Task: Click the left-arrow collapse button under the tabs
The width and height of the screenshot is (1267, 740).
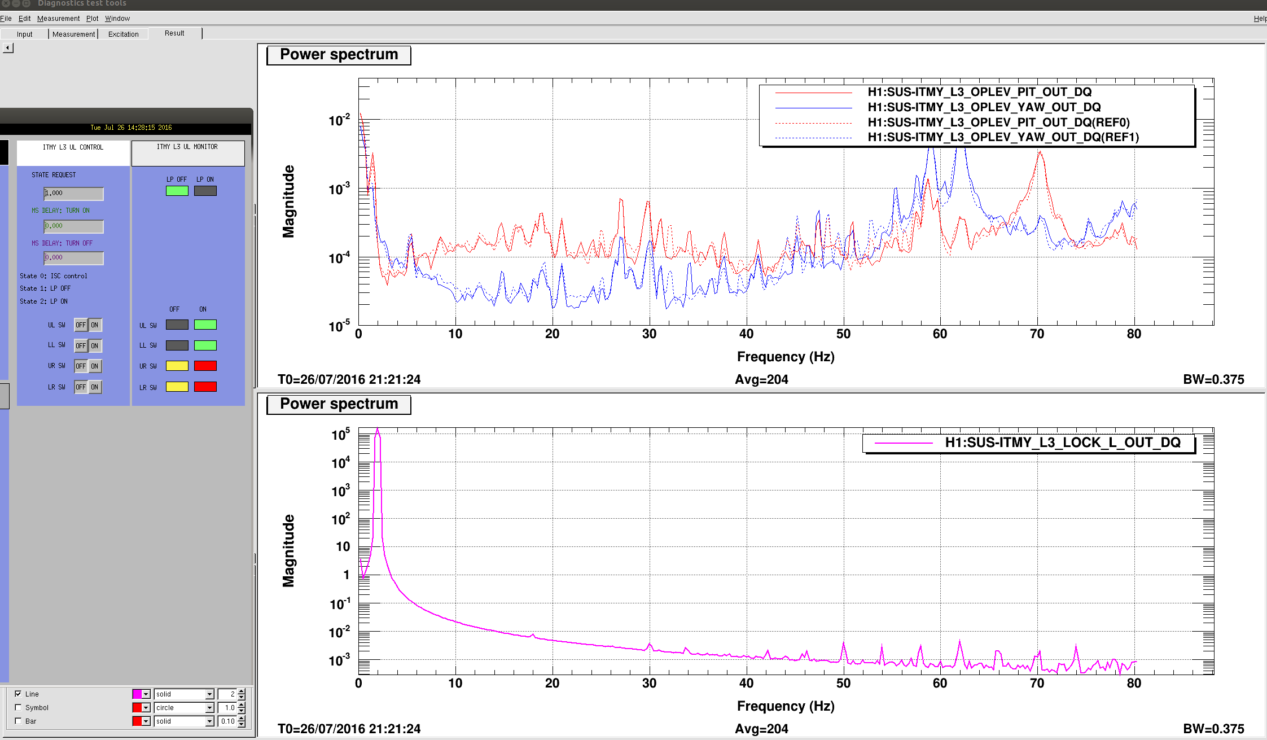Action: [8, 48]
